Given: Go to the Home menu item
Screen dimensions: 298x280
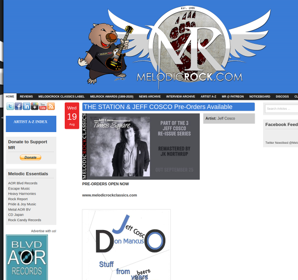Looking at the screenshot, I should pyautogui.click(x=10, y=97).
